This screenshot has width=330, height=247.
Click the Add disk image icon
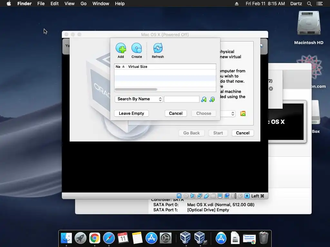click(121, 48)
